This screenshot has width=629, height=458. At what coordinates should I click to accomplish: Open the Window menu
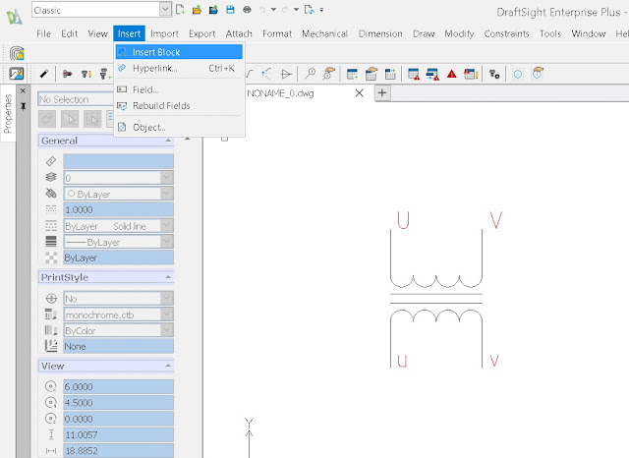coord(589,33)
